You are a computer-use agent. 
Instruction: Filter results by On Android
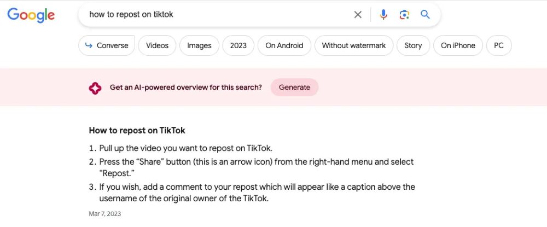(284, 45)
